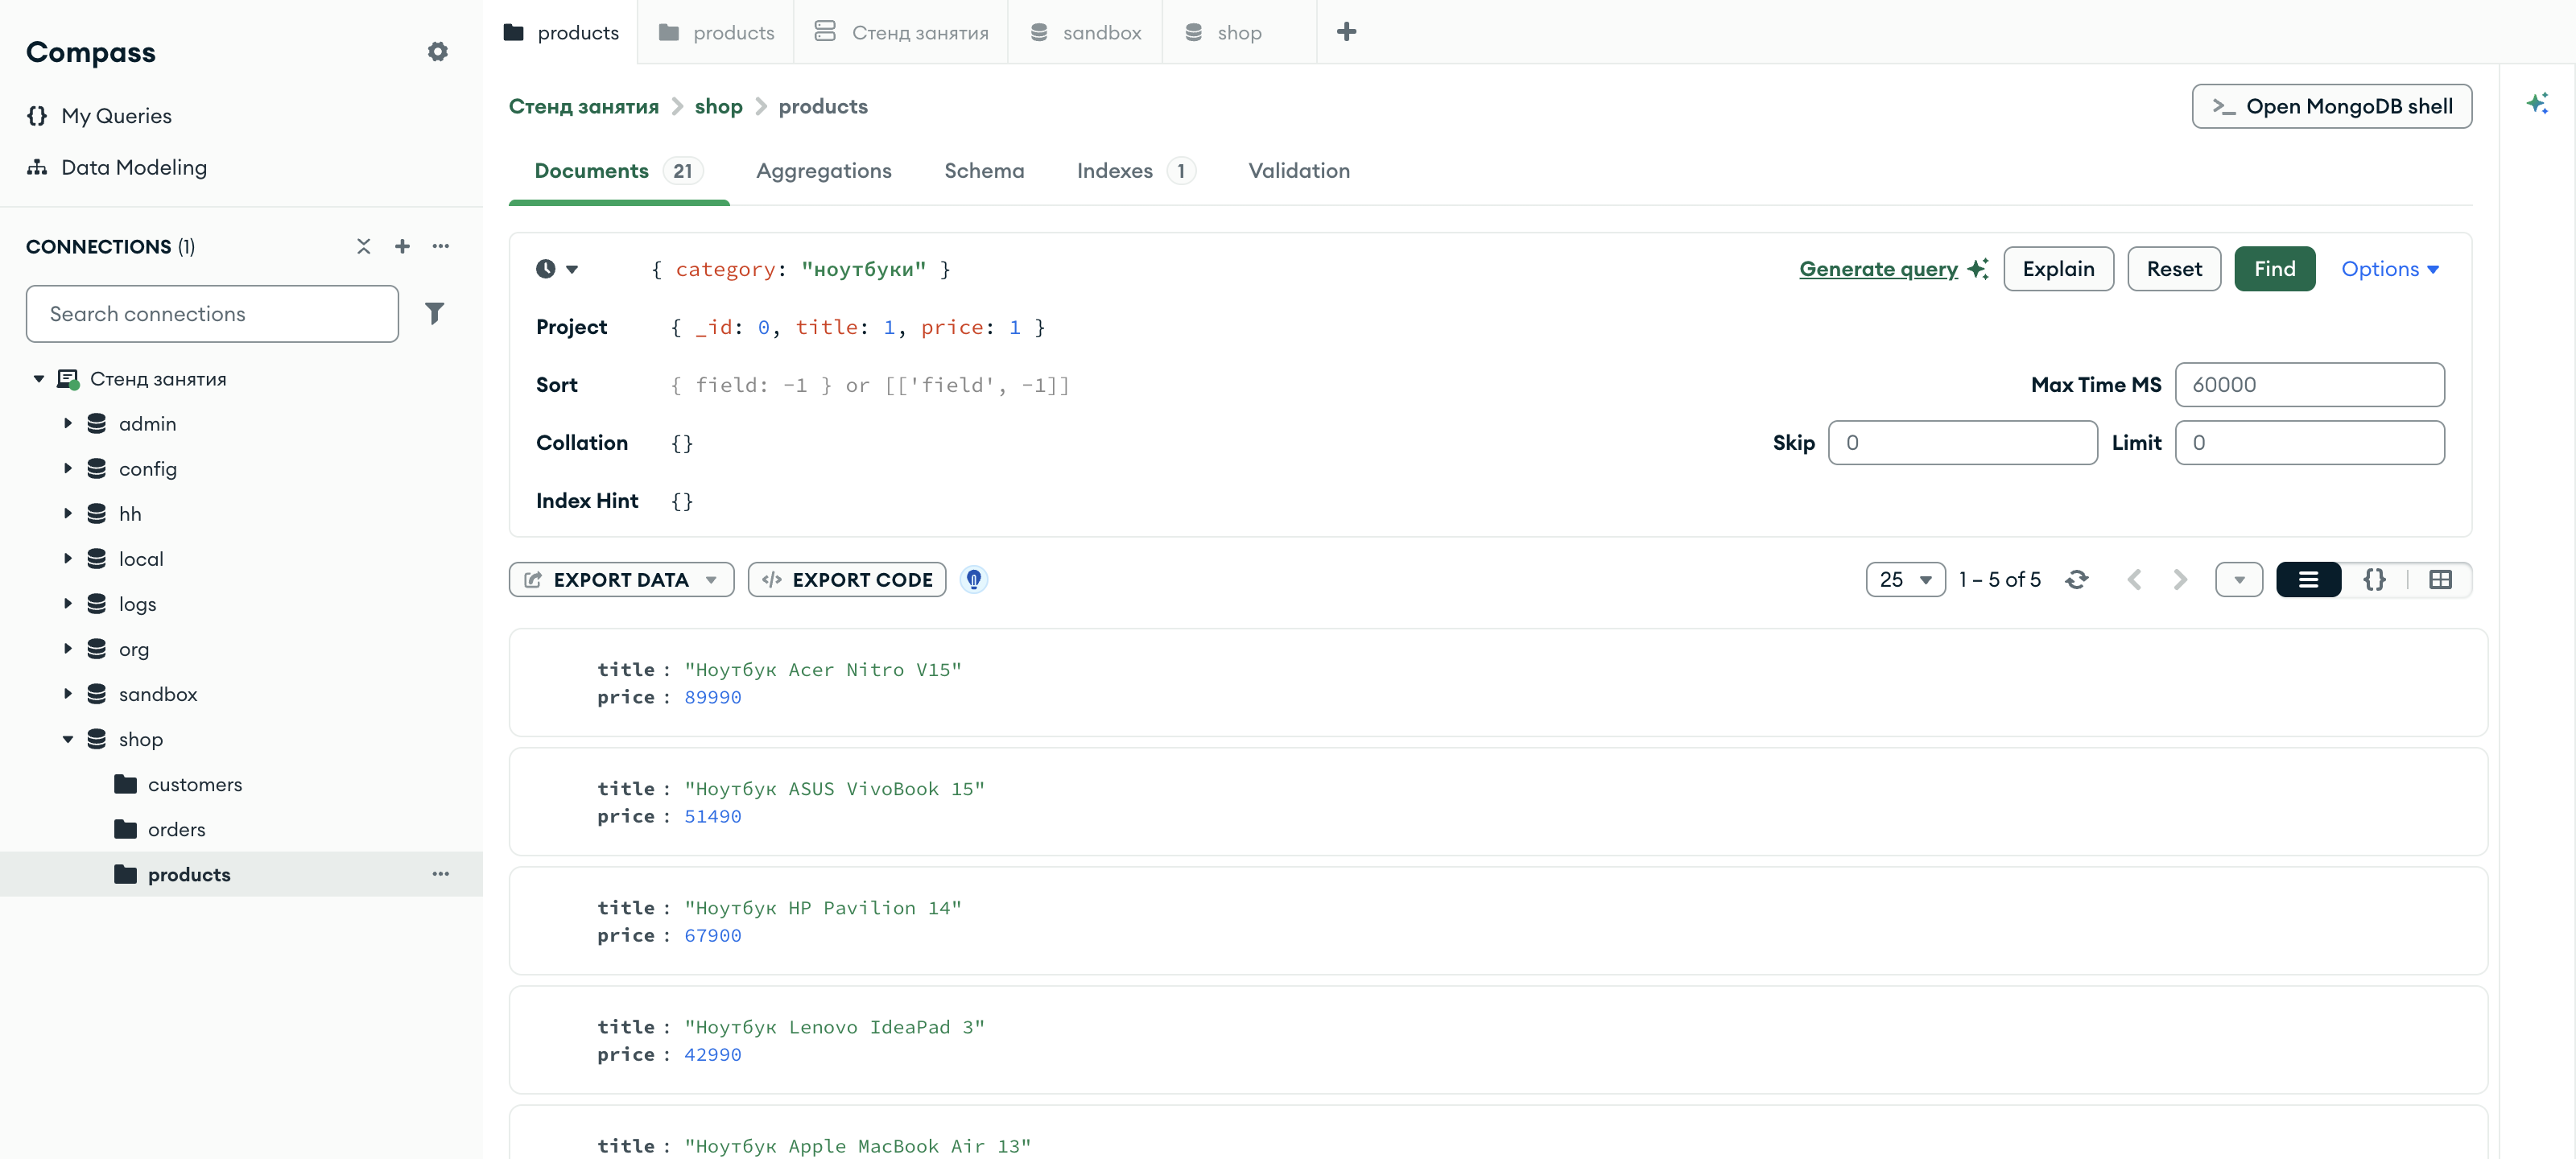
Task: Expand the admin database
Action: pos(68,424)
